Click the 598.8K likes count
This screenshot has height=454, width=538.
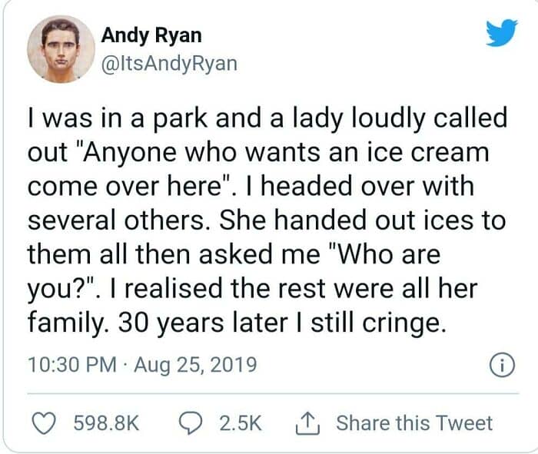(106, 423)
